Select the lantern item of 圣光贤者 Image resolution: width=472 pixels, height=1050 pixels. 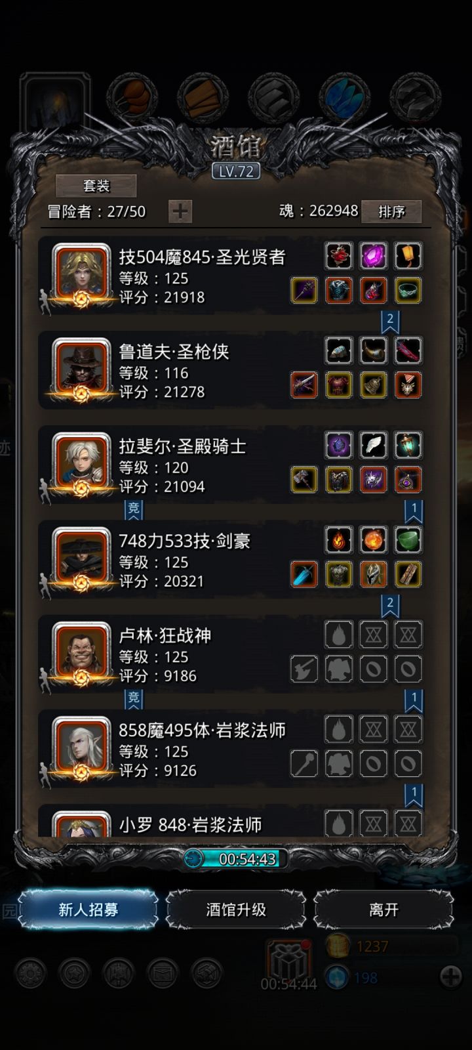[x=408, y=256]
